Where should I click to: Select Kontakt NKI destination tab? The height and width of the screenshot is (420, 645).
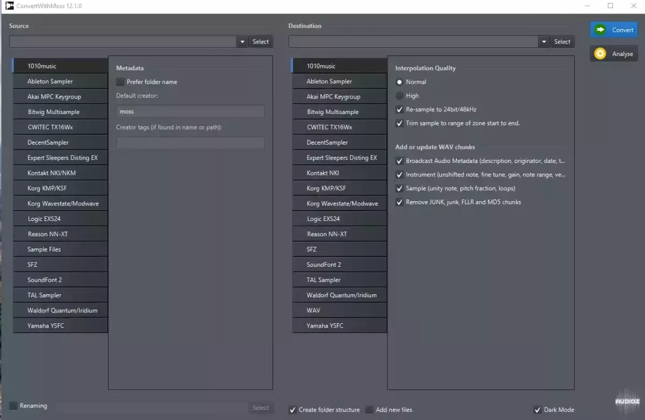340,173
